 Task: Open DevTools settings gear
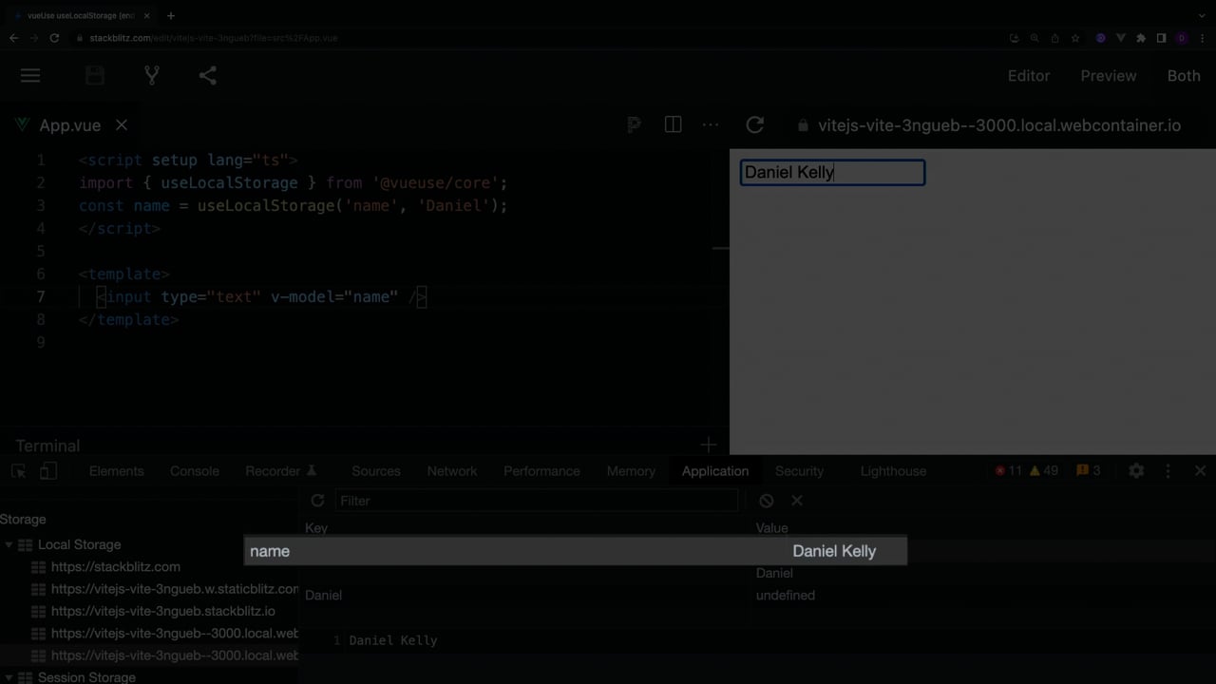coord(1136,471)
